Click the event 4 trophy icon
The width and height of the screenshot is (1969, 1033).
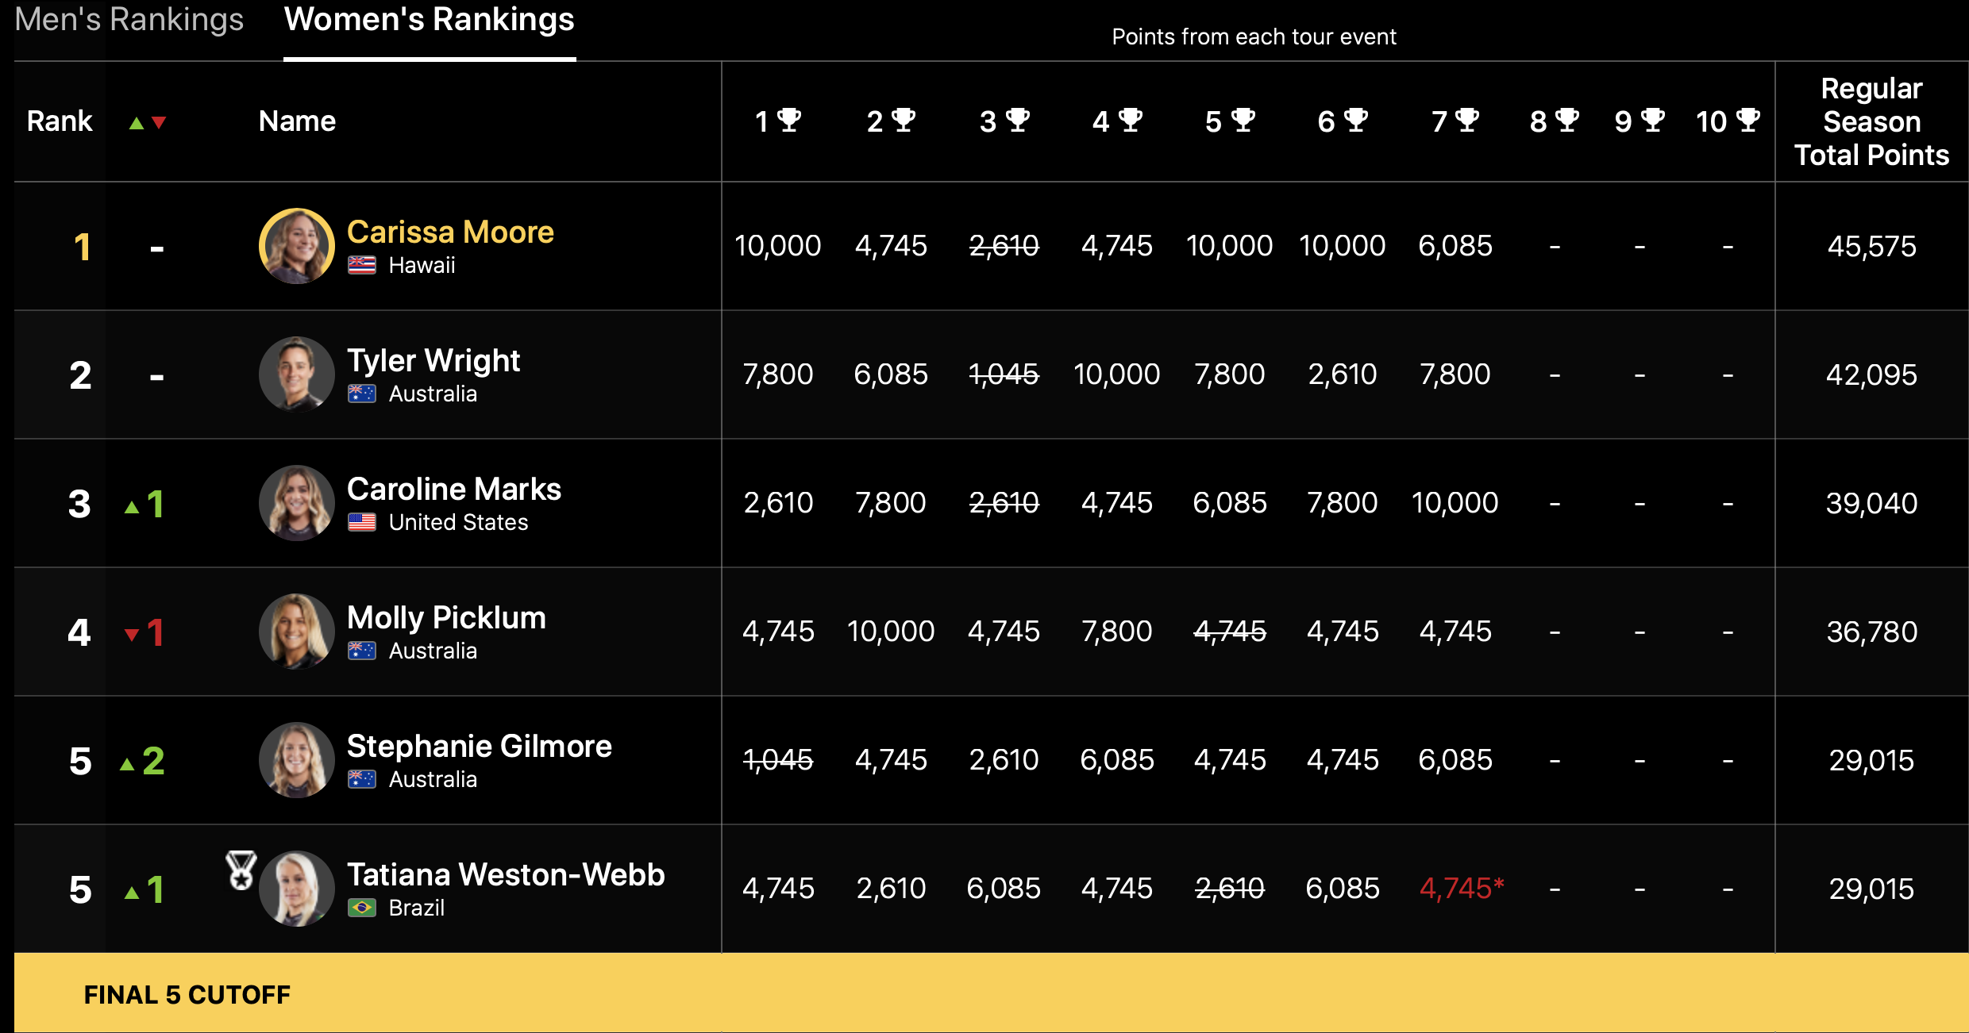tap(1130, 120)
